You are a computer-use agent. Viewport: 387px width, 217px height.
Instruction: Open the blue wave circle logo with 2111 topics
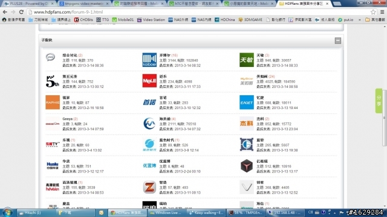(149, 124)
